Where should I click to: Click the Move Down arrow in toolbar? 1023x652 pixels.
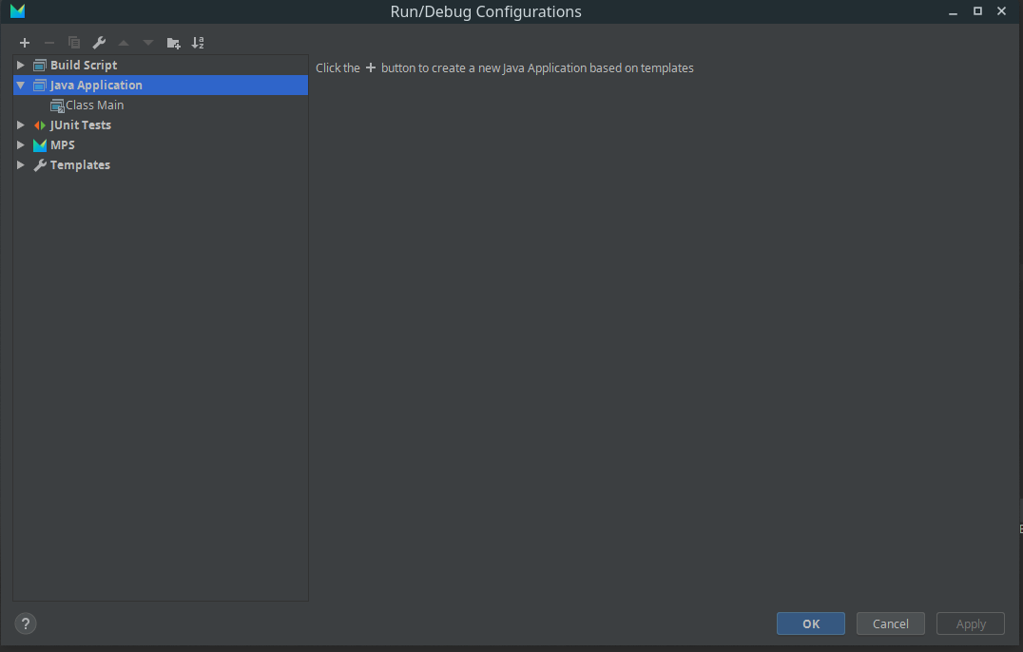pyautogui.click(x=148, y=43)
